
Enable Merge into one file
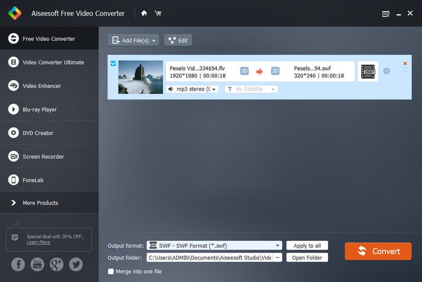tap(111, 271)
